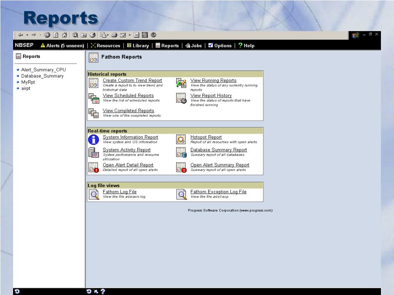Open the Options menu item

(x=220, y=45)
